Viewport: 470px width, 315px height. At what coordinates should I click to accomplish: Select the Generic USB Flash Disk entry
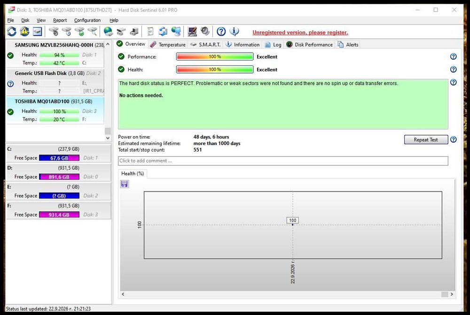click(55, 82)
